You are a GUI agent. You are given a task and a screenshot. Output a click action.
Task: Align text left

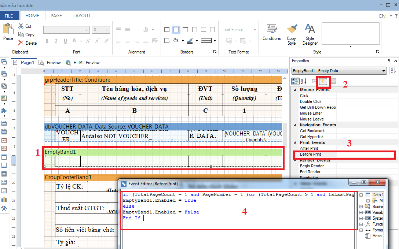click(x=118, y=41)
